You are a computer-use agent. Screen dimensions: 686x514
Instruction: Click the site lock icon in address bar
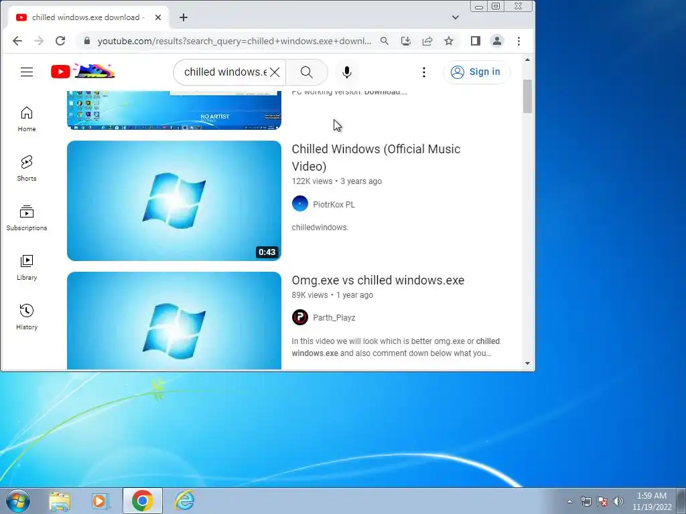87,41
